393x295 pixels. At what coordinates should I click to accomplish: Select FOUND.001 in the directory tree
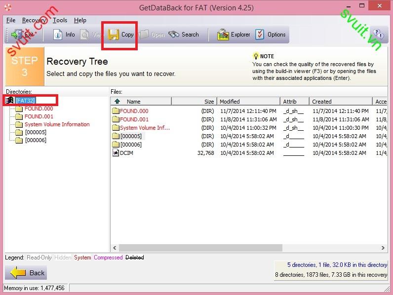(39, 116)
